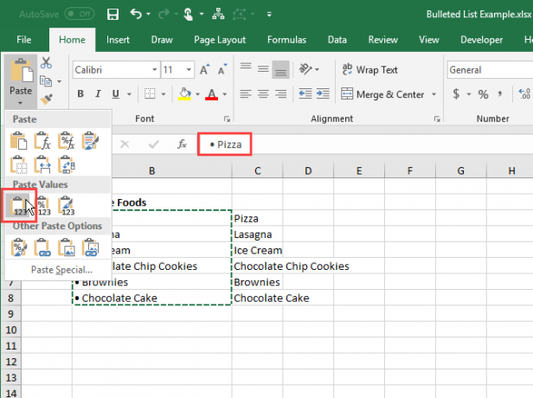Image resolution: width=533 pixels, height=398 pixels.
Task: Toggle Italic formatting
Action: coord(98,93)
